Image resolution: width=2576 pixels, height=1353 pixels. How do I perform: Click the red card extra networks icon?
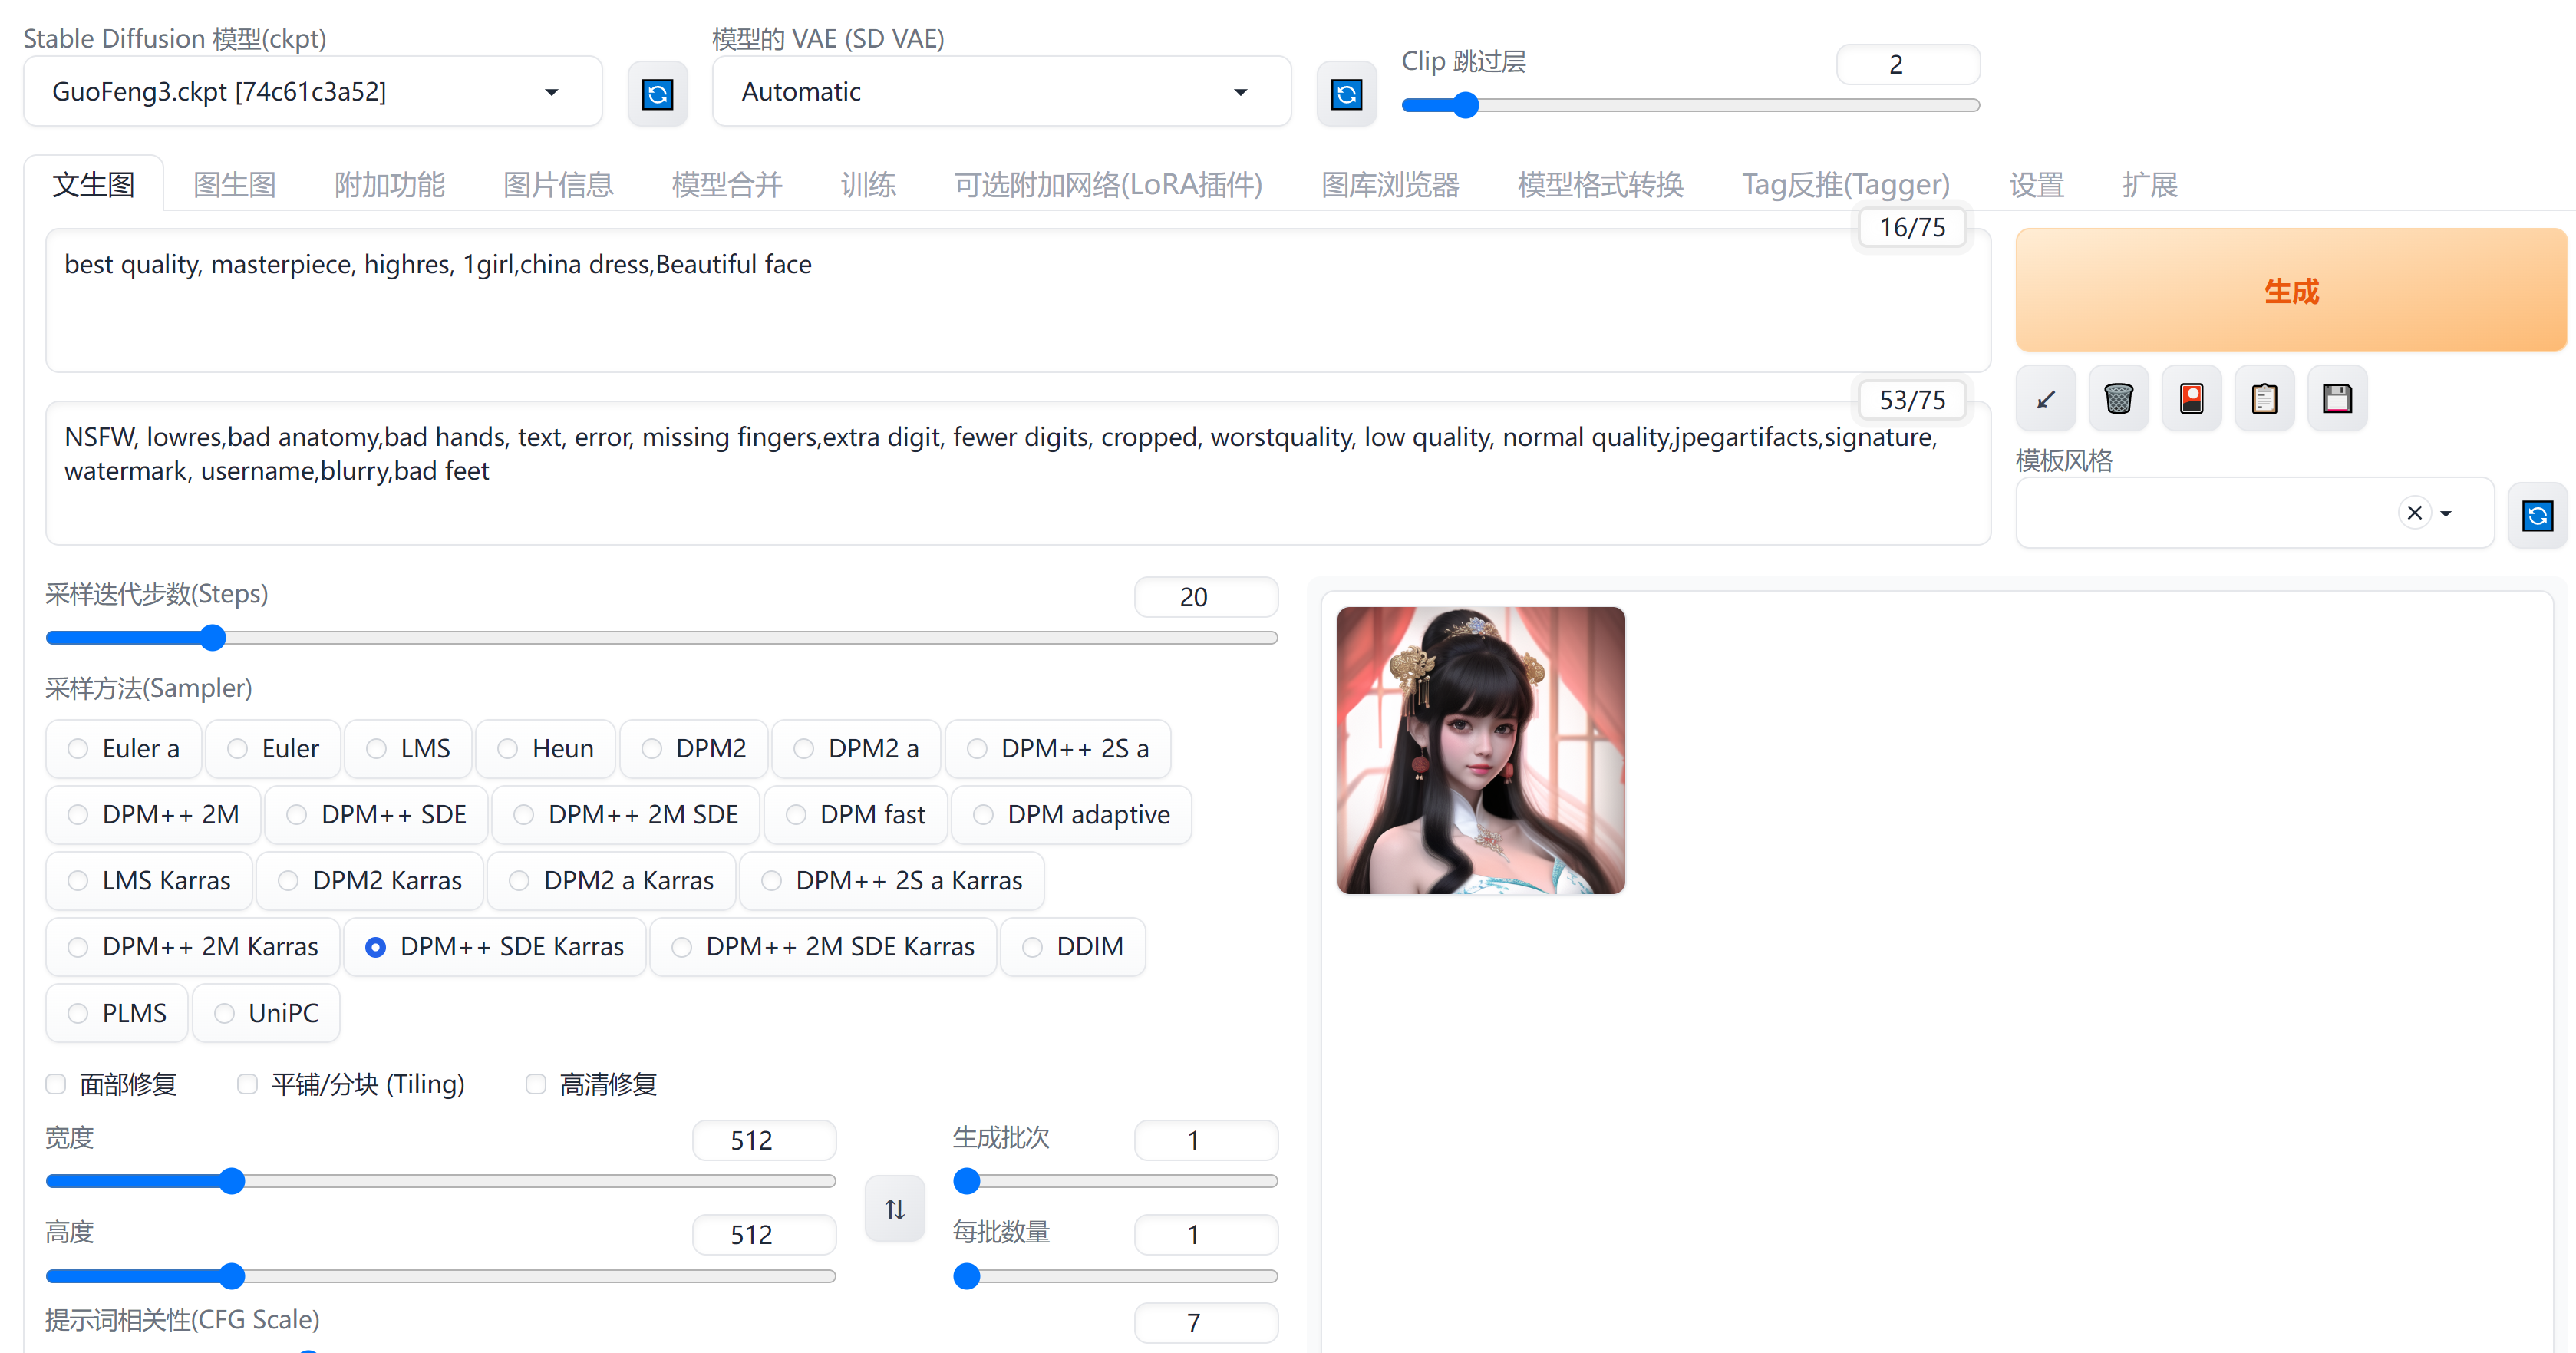pos(2191,399)
